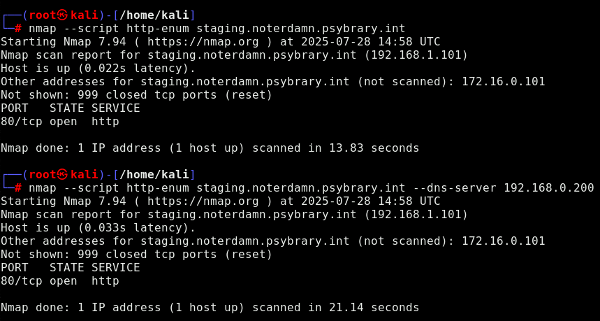Click the open state in the second scan results
Viewport: 600px width, 321px height.
click(x=64, y=281)
